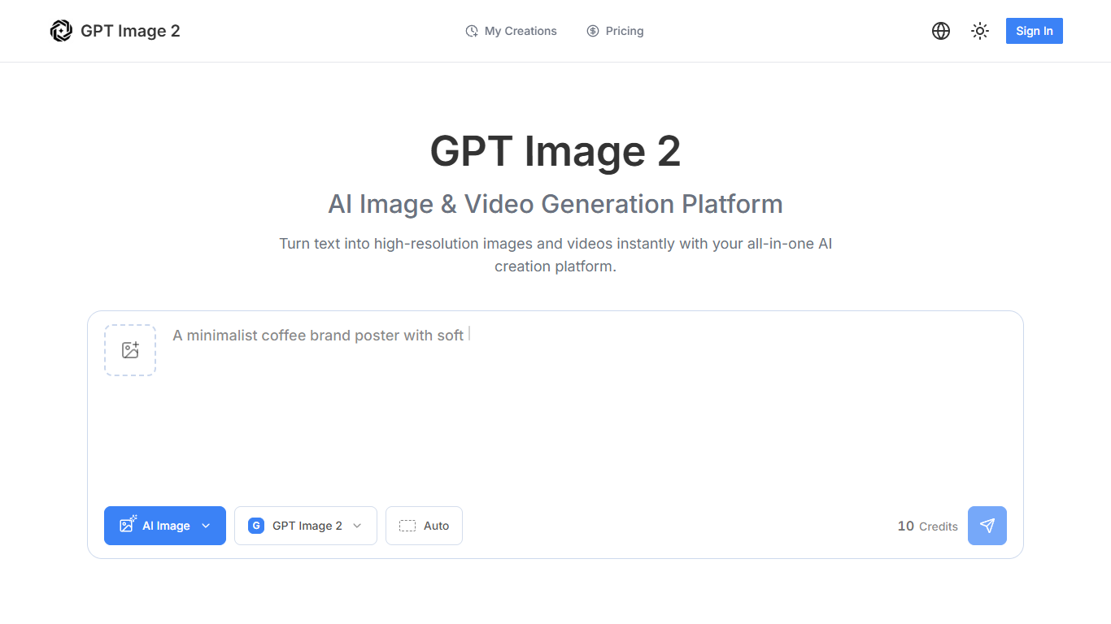Viewport: 1111px width, 624px height.
Task: Go to My Creations
Action: (511, 31)
